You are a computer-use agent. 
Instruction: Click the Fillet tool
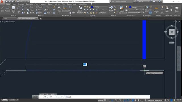47,10
